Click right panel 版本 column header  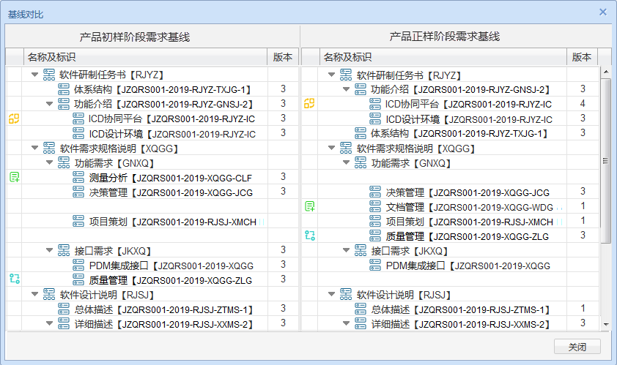(x=581, y=57)
